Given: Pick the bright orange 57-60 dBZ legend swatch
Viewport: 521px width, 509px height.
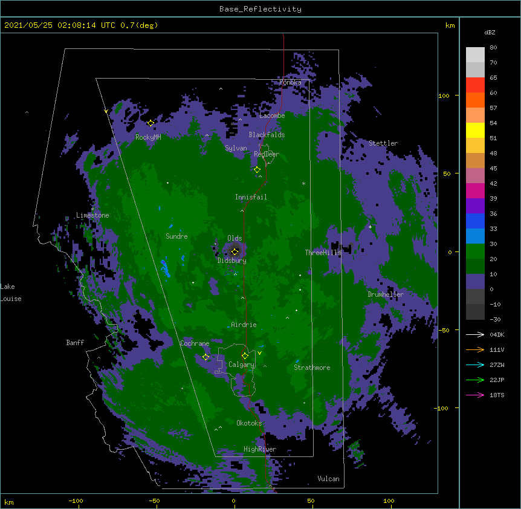Looking at the screenshot, I should (x=475, y=100).
